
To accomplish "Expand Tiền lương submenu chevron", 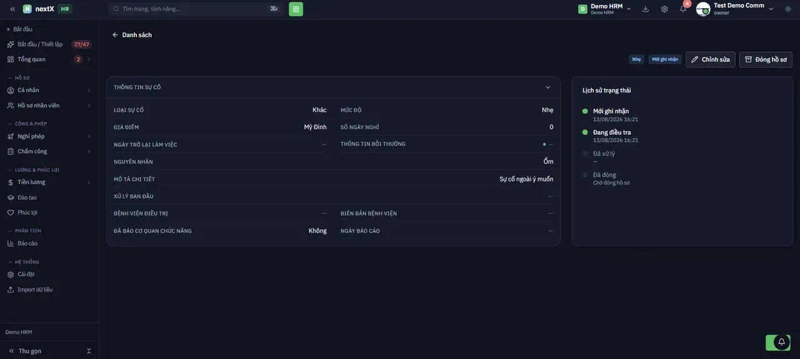I will coord(89,182).
